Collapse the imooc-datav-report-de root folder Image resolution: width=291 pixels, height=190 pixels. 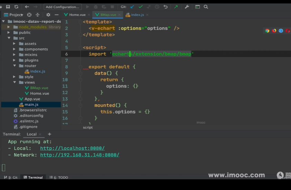point(3,21)
